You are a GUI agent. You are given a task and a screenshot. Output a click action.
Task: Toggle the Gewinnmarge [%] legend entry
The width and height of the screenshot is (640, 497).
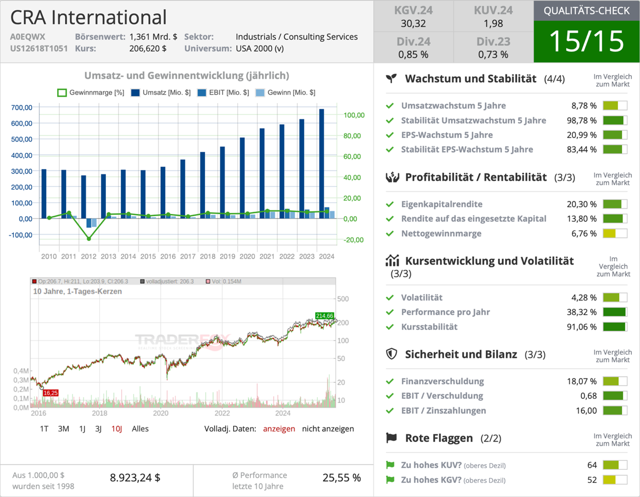point(91,92)
